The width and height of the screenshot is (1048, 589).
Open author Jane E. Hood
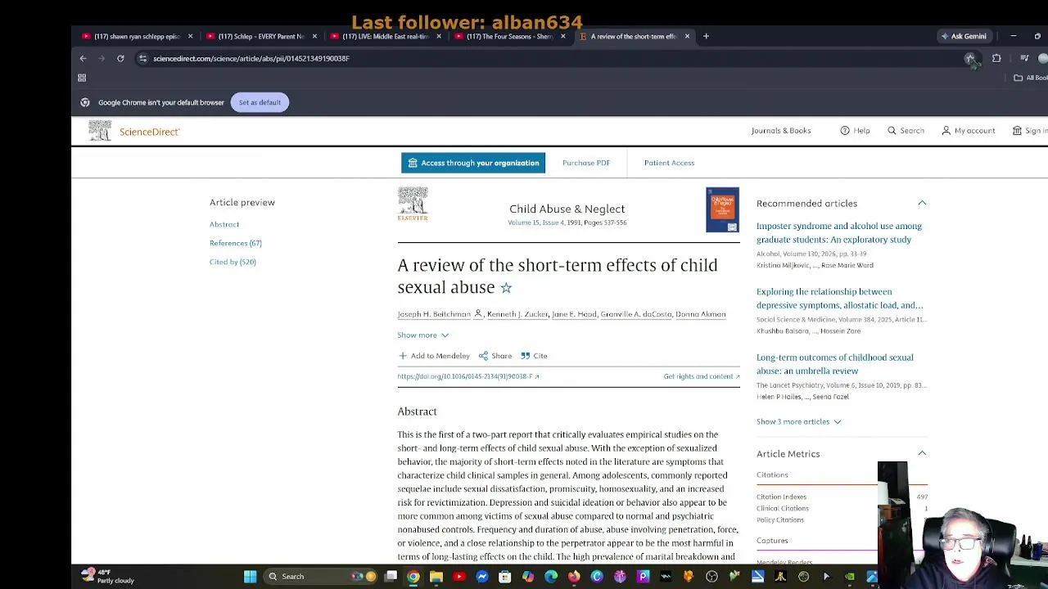point(574,314)
